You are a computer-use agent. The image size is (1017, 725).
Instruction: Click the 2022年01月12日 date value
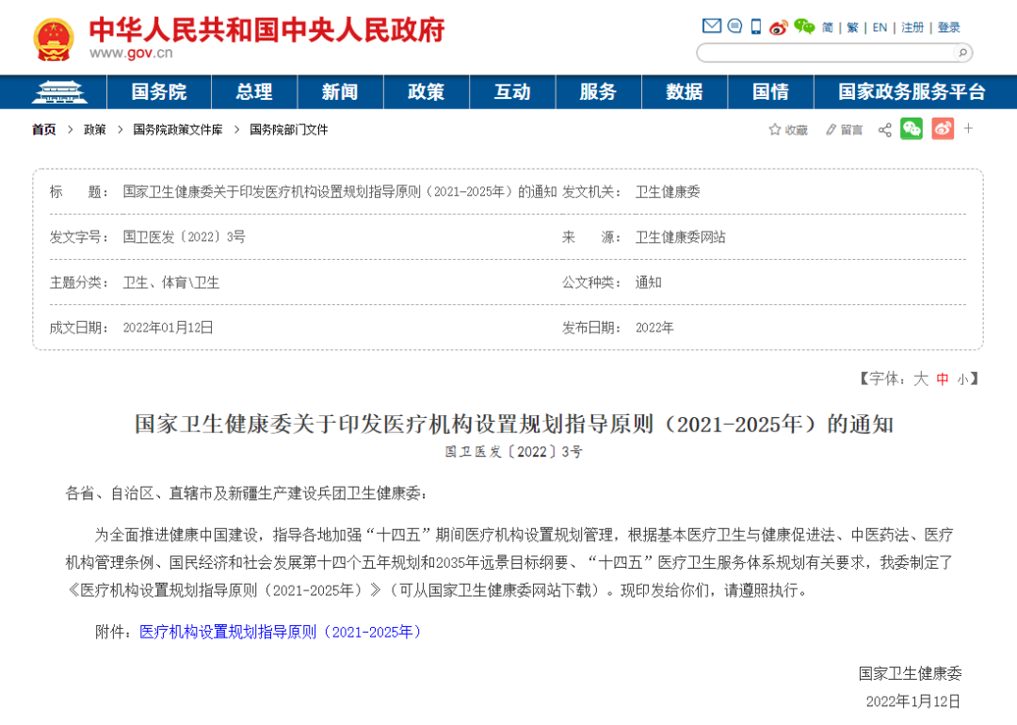(168, 328)
